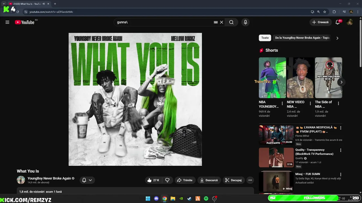
Task: Open Mixaj – FUK SUMN playlist title
Action: click(x=308, y=174)
